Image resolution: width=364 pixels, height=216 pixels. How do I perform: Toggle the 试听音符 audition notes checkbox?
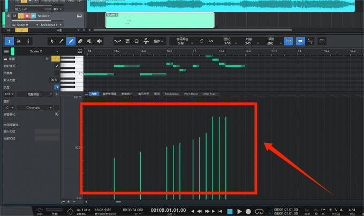coord(57,65)
